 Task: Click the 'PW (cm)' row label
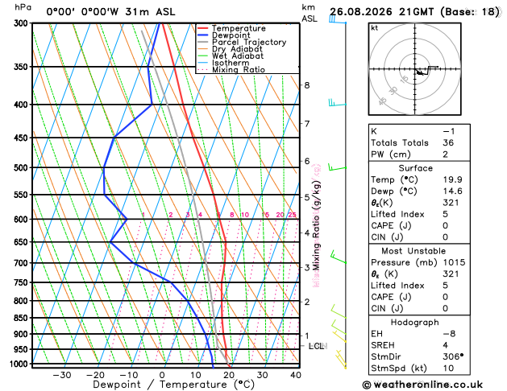tap(391, 154)
